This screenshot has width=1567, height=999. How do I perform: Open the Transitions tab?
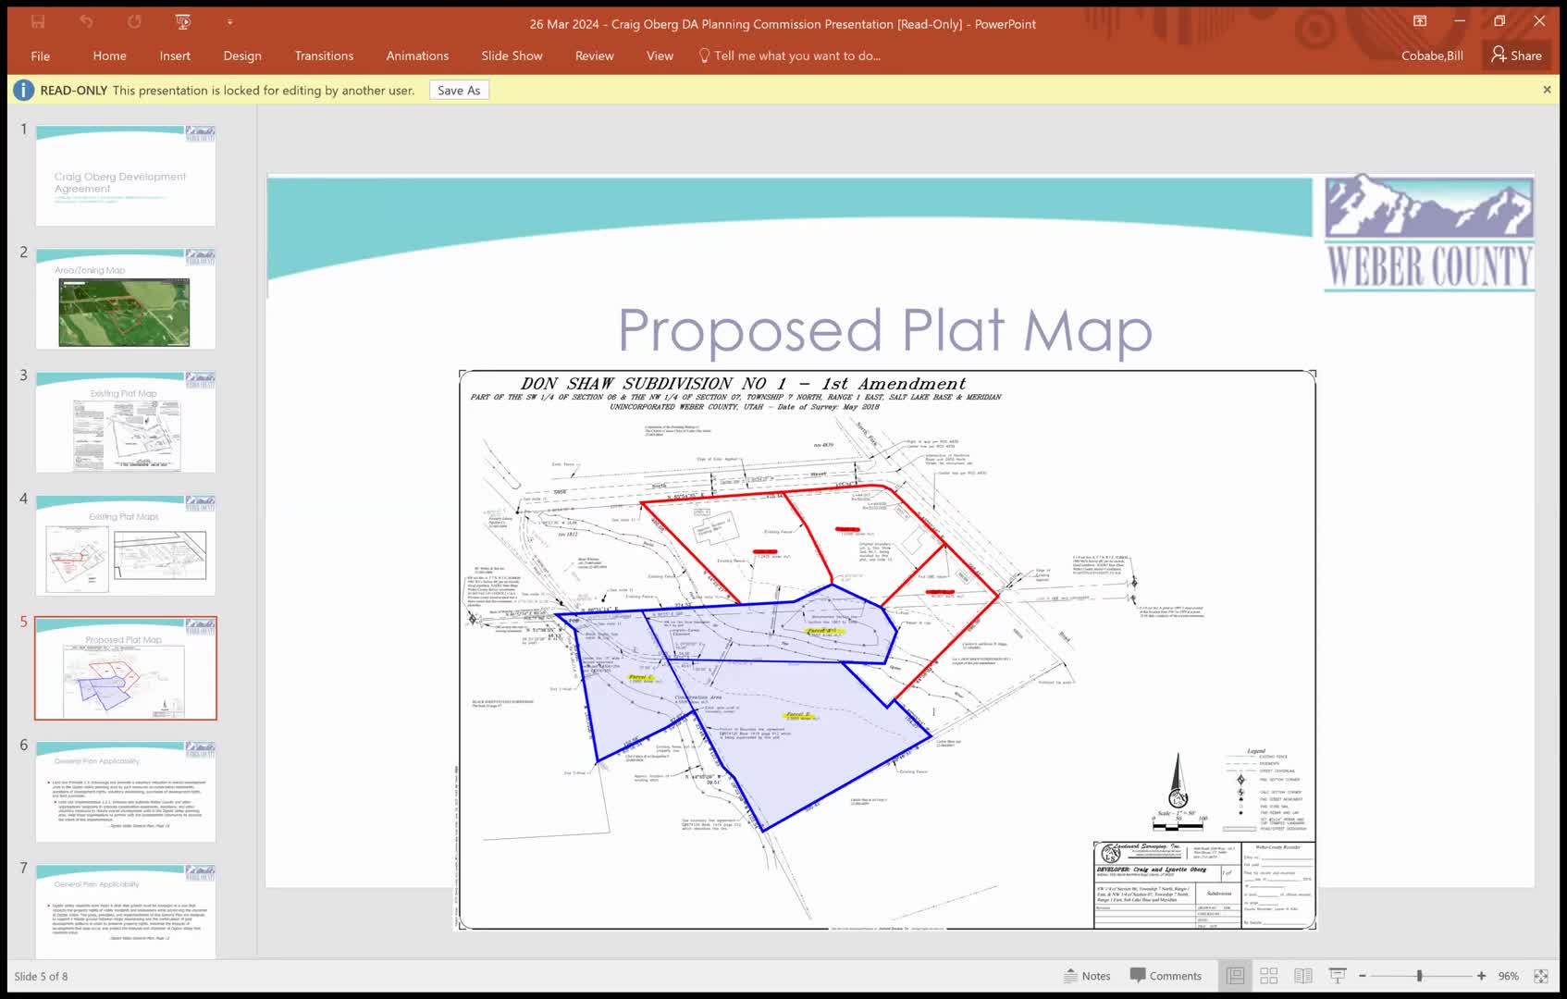click(324, 55)
